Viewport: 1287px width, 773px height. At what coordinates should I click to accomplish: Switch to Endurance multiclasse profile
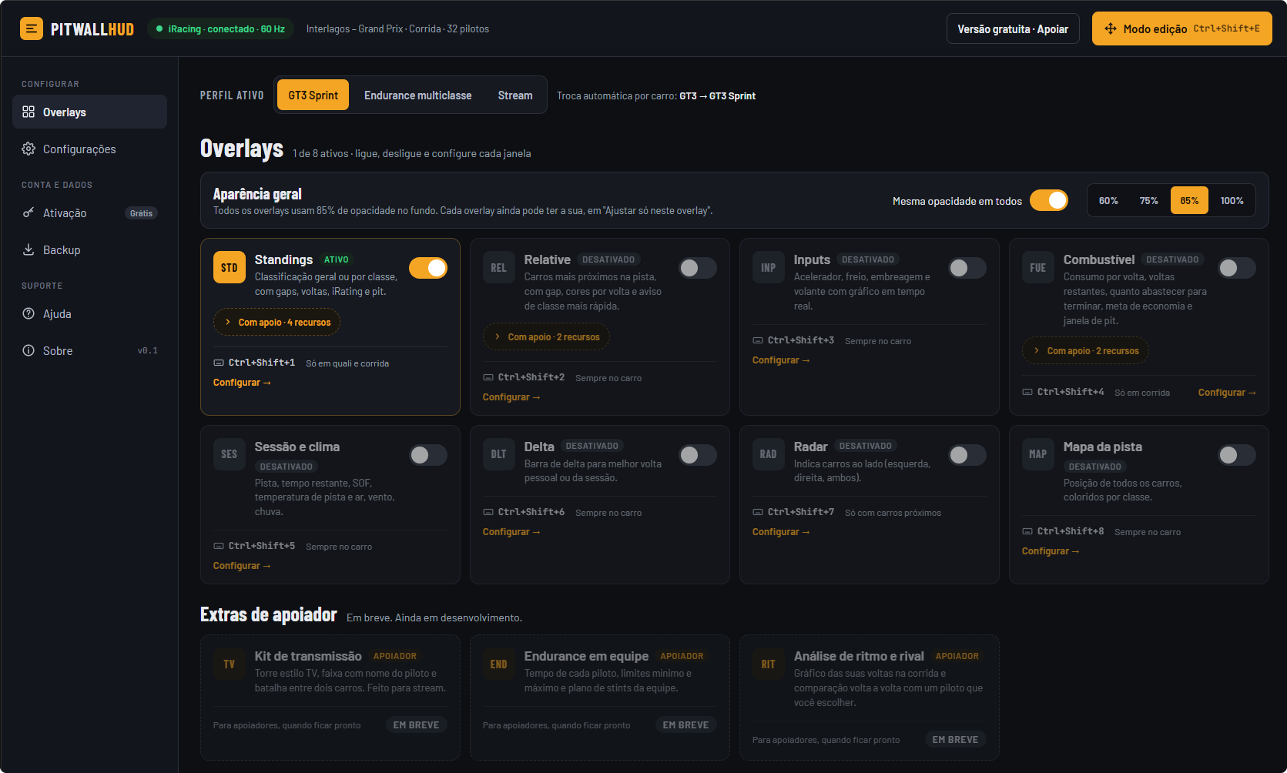coord(417,95)
